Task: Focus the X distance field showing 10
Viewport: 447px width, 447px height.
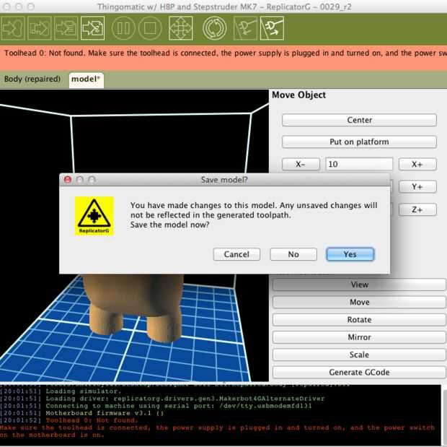Action: coord(359,164)
